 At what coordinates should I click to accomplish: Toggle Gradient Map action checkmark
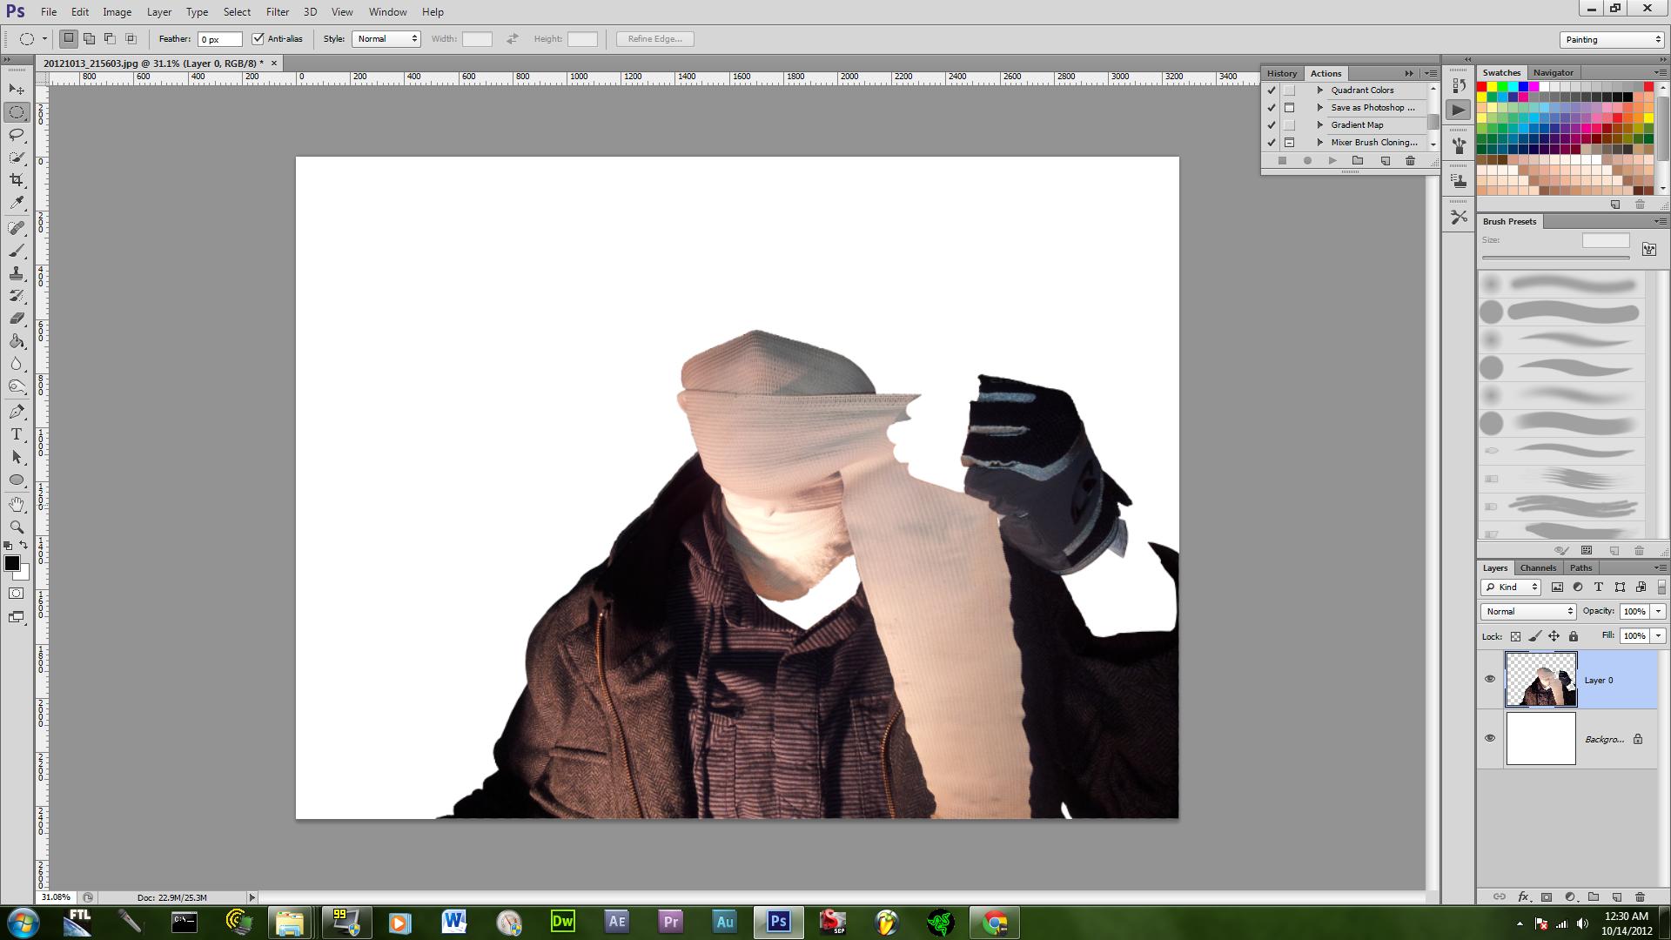point(1272,125)
